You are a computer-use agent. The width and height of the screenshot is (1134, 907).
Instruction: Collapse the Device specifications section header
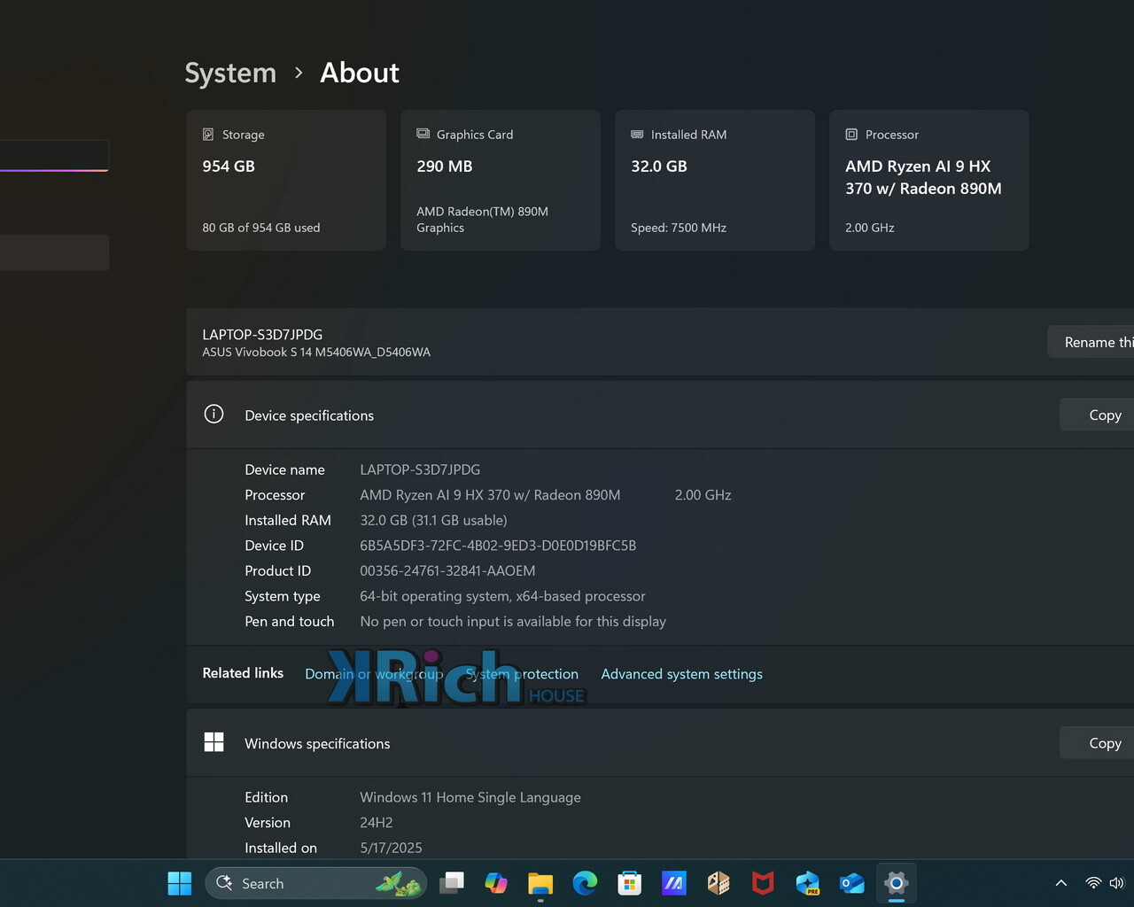(660, 415)
